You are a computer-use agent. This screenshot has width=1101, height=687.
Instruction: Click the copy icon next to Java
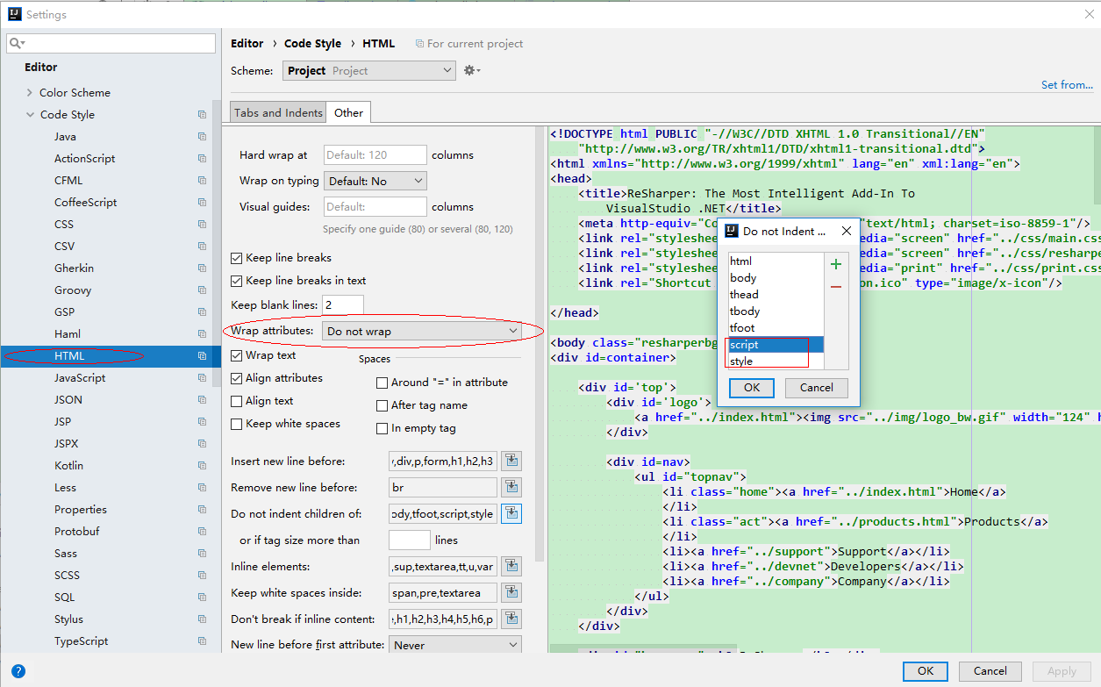(x=202, y=137)
